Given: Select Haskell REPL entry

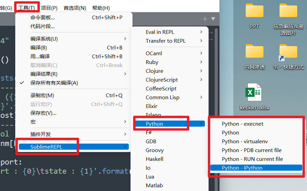Looking at the screenshot, I should (169, 159).
